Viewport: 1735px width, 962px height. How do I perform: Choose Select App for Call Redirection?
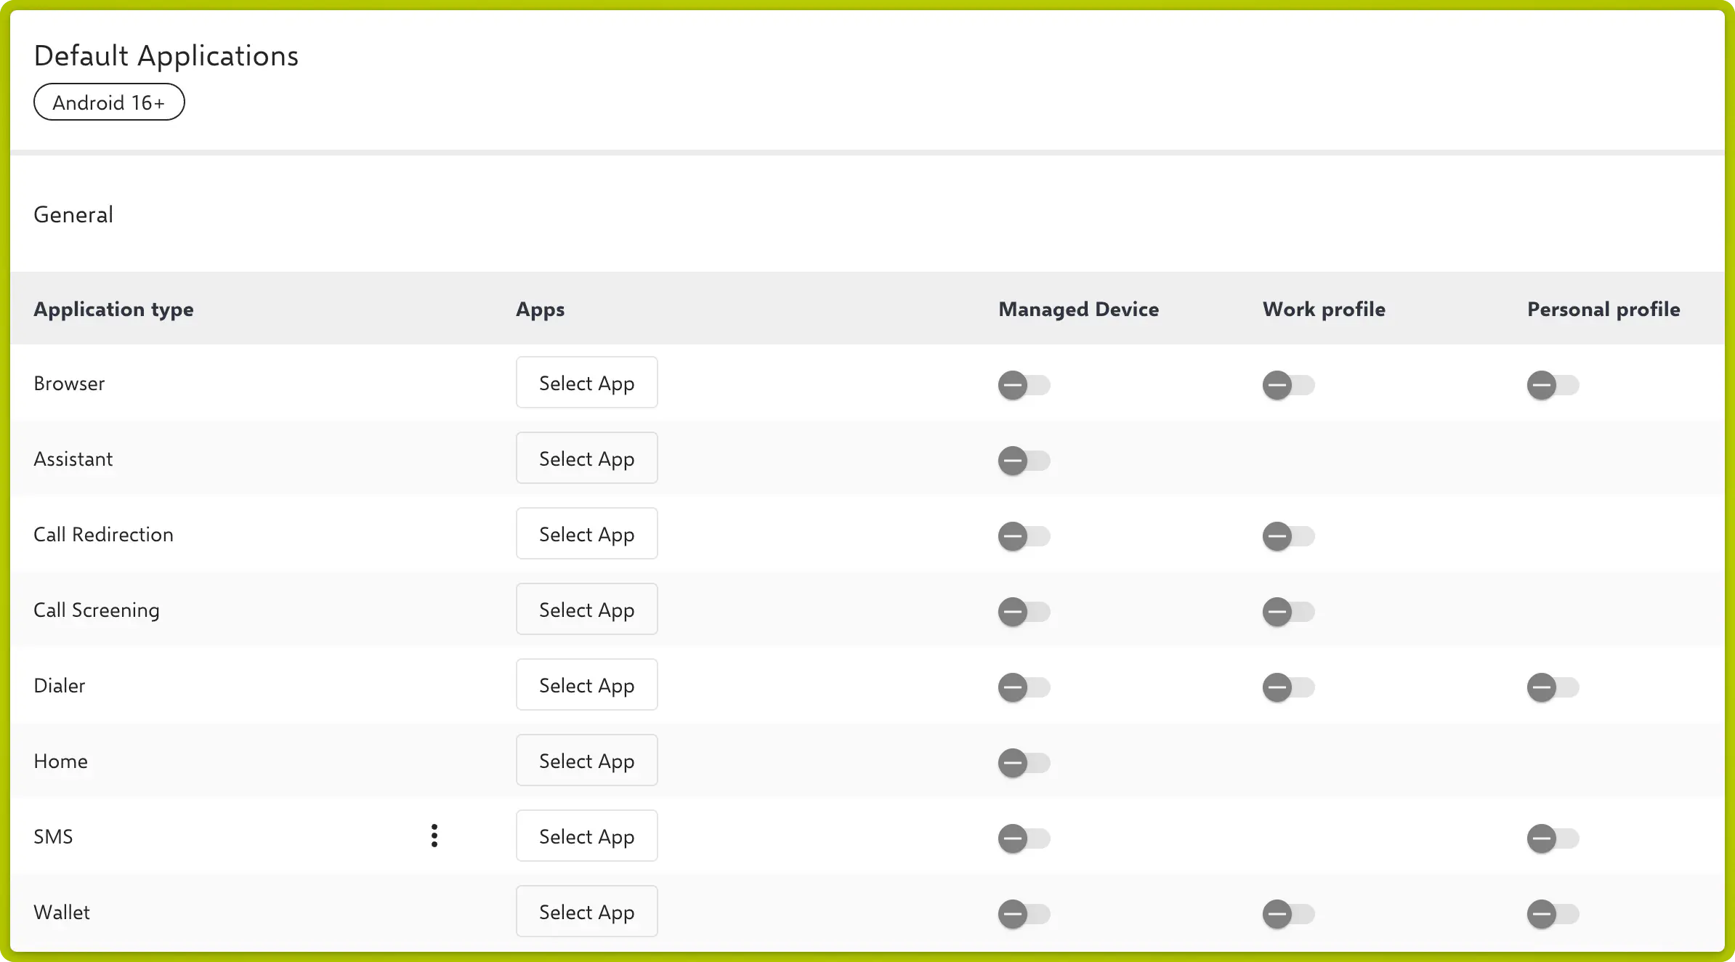[586, 533]
